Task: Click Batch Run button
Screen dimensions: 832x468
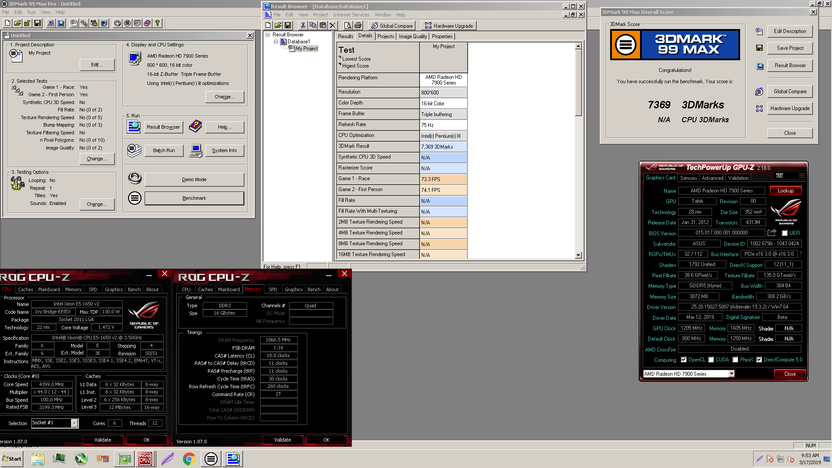Action: [x=164, y=150]
